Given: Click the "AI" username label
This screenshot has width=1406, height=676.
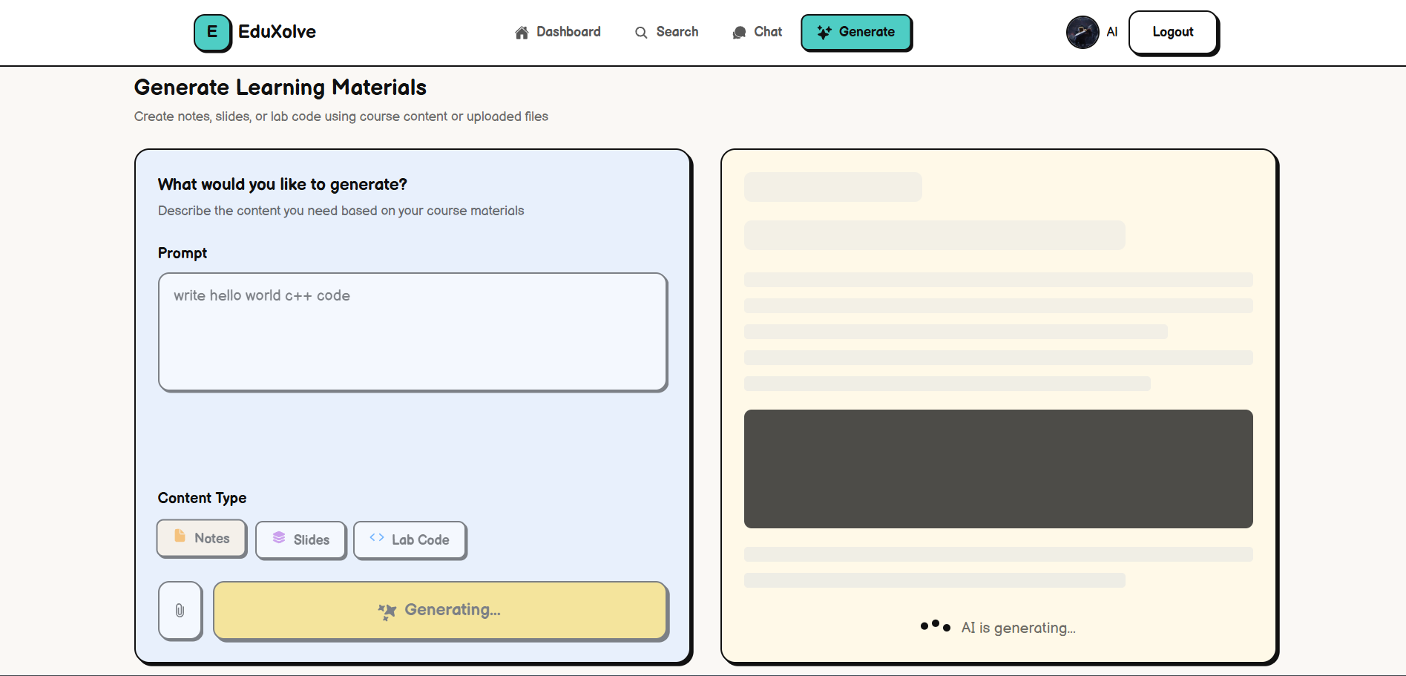Looking at the screenshot, I should click(x=1111, y=32).
